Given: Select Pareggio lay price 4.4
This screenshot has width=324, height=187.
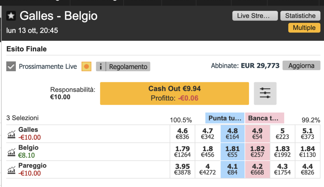Looking at the screenshot, I should click(308, 170).
